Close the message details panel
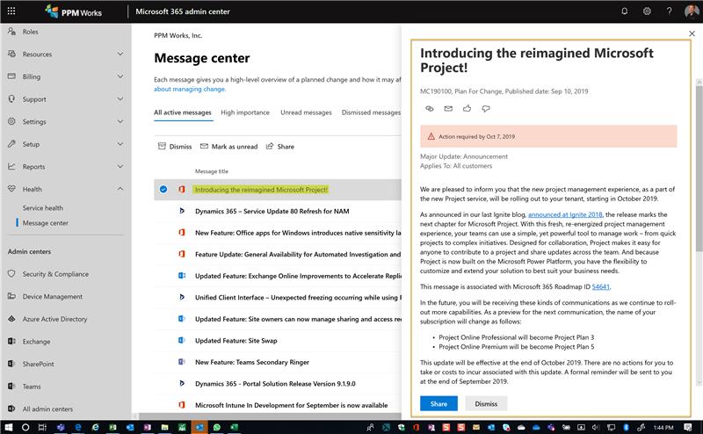Viewport: 703px width, 434px height. point(692,33)
